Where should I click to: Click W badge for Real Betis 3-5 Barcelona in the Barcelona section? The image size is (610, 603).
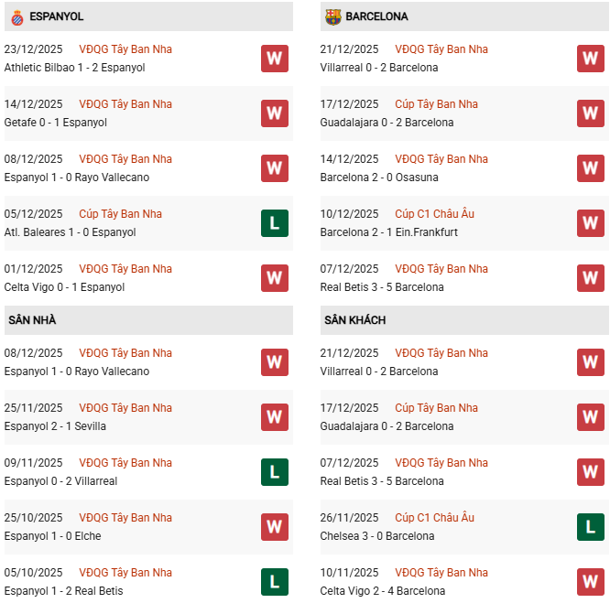[590, 278]
